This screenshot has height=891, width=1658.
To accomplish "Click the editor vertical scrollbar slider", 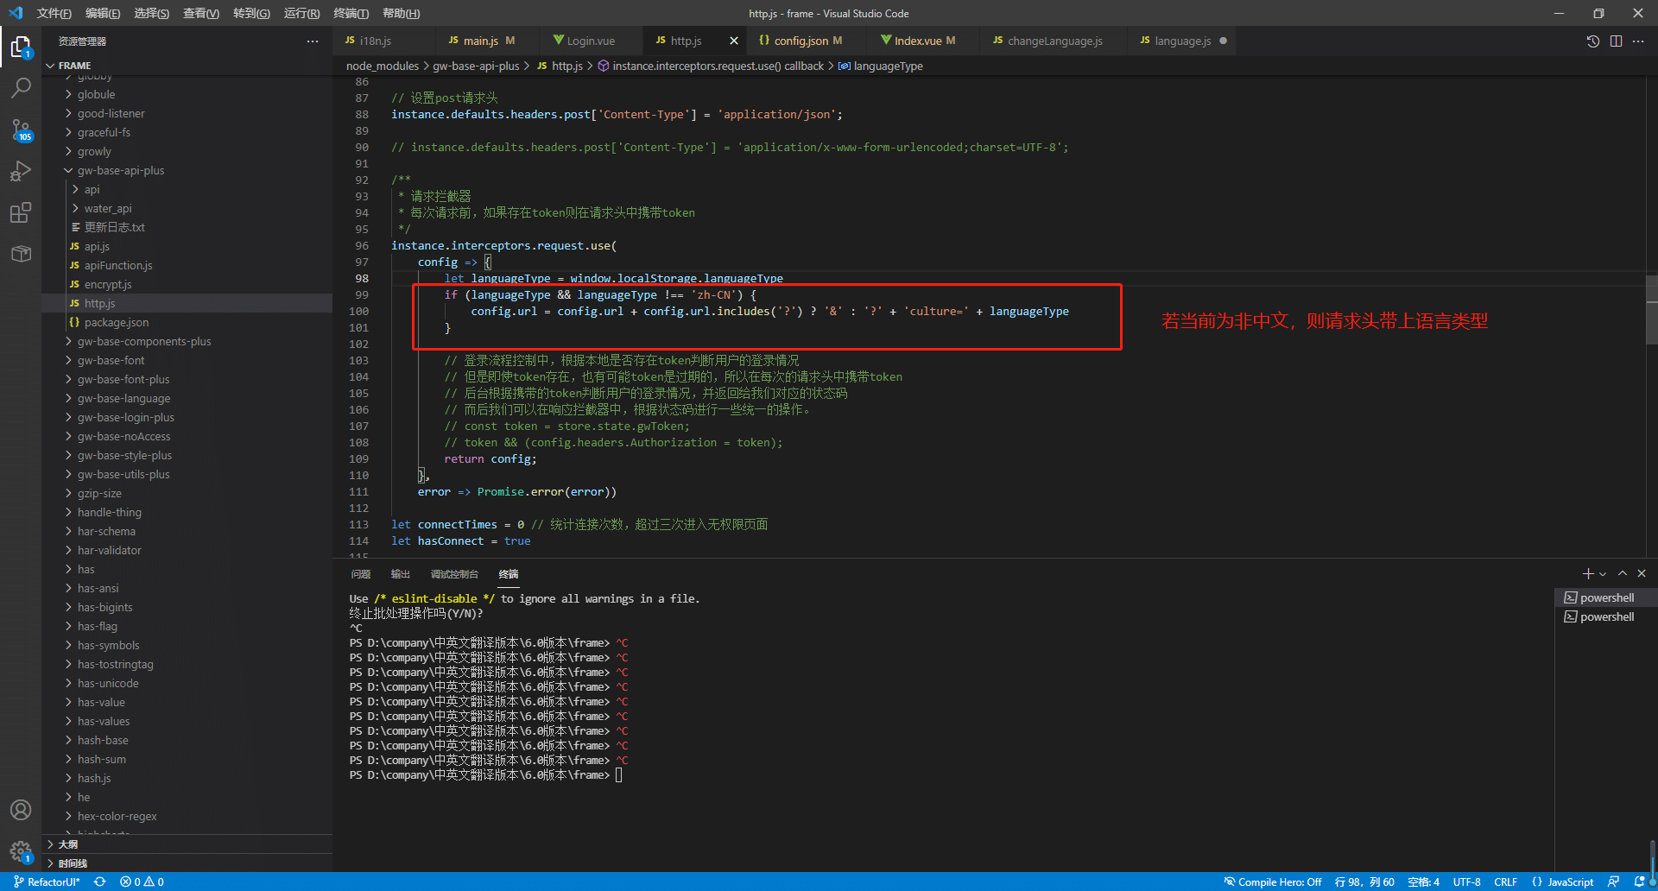I will point(1651,311).
